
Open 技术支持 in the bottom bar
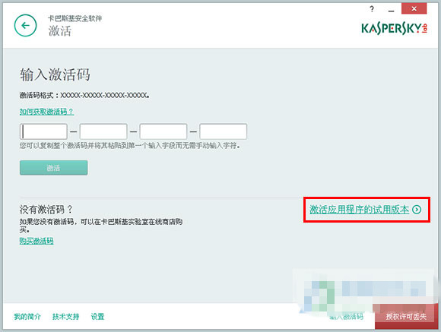point(65,317)
